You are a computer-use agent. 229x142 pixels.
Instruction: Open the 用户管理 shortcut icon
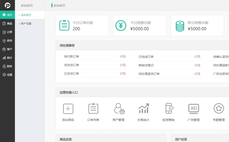click(119, 109)
